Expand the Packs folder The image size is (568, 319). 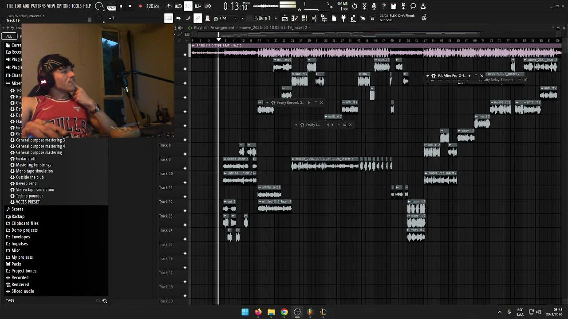tap(16, 264)
